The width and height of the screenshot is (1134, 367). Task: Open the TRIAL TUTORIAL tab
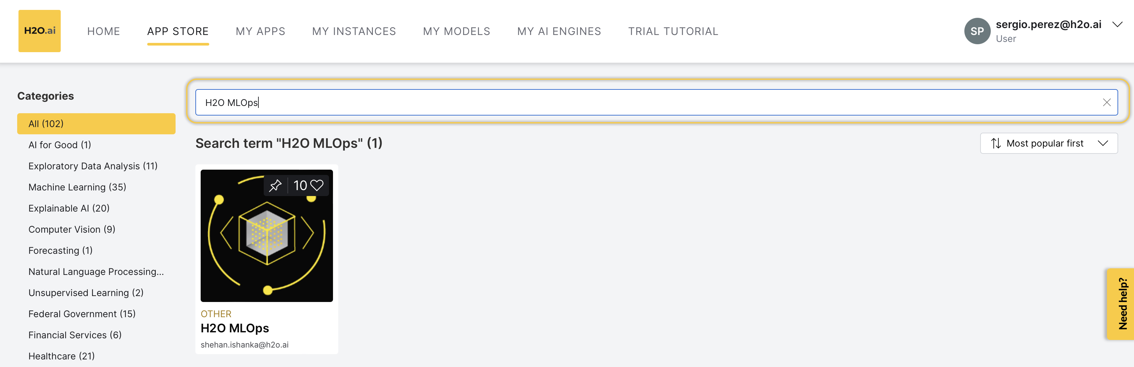[673, 31]
